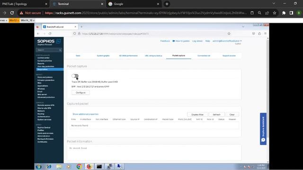Open Wireless in sidebar
The image size is (303, 170).
(41, 89)
